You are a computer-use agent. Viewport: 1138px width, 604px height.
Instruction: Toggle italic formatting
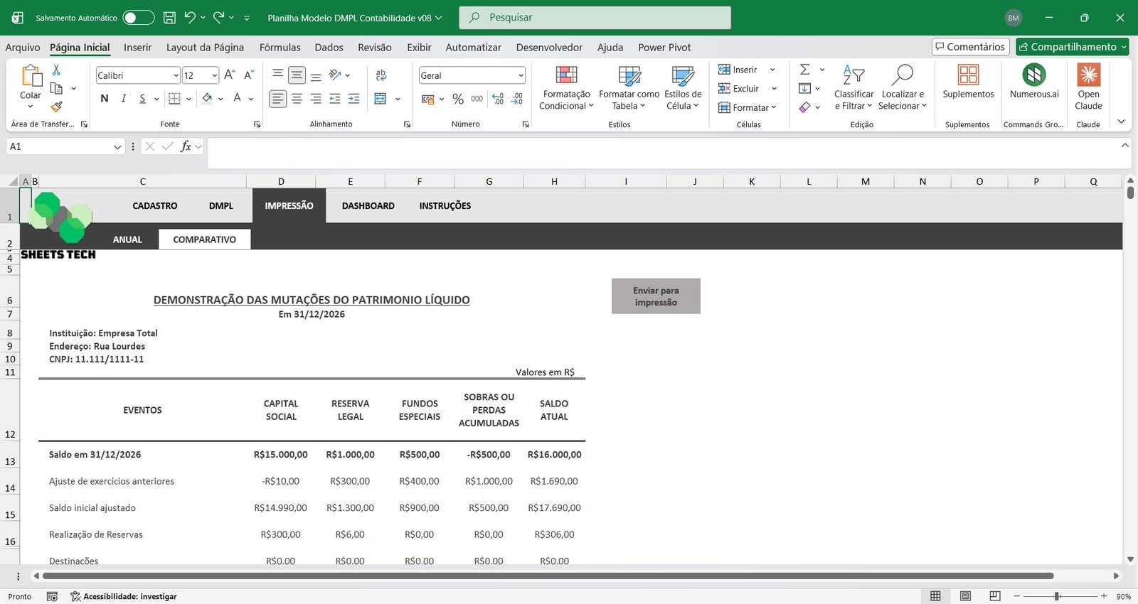click(x=124, y=99)
